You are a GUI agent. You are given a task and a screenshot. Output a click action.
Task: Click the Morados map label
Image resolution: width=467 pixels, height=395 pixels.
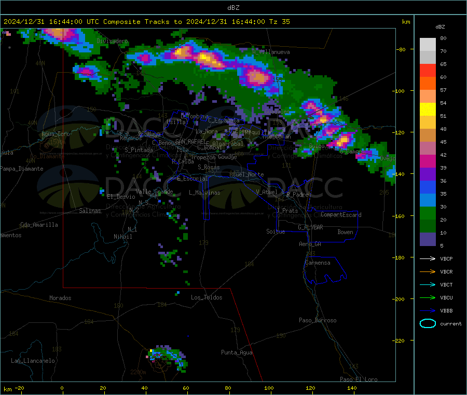(x=60, y=298)
